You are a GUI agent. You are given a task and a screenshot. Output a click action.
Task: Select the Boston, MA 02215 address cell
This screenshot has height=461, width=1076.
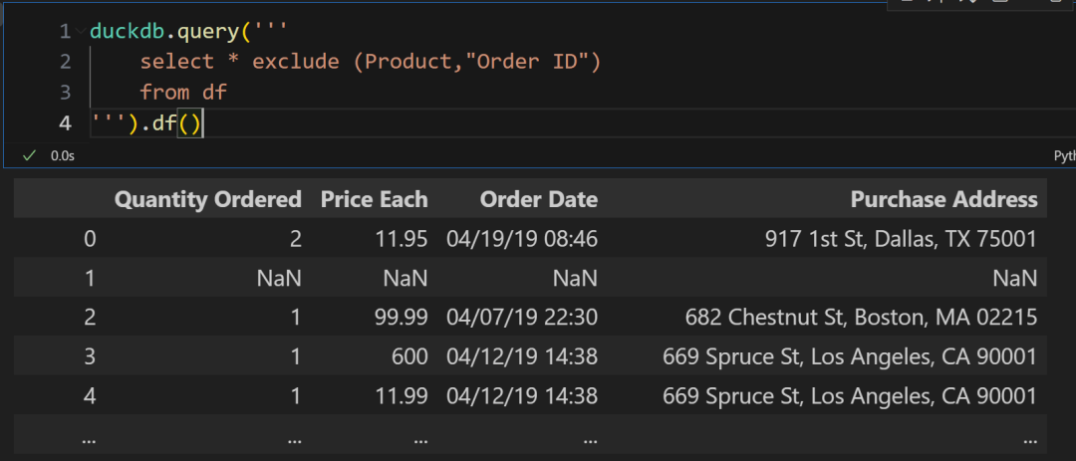pos(861,318)
